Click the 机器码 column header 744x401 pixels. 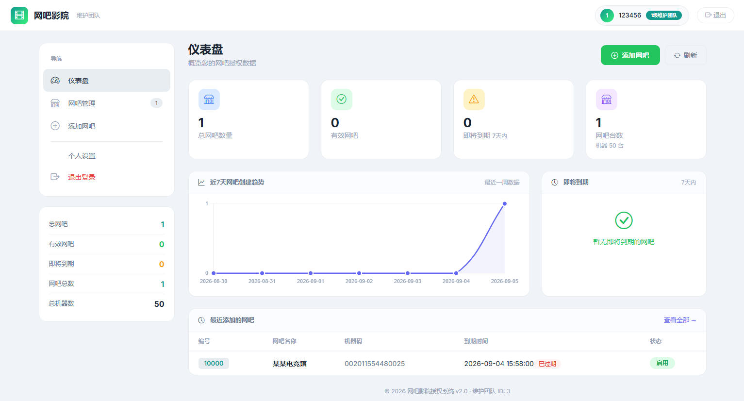click(353, 341)
